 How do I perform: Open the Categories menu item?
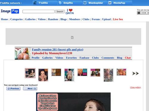point(16,19)
